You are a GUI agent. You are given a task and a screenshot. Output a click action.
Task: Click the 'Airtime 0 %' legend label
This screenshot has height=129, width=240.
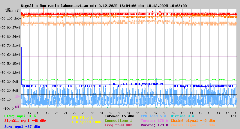pyautogui.click(x=182, y=116)
